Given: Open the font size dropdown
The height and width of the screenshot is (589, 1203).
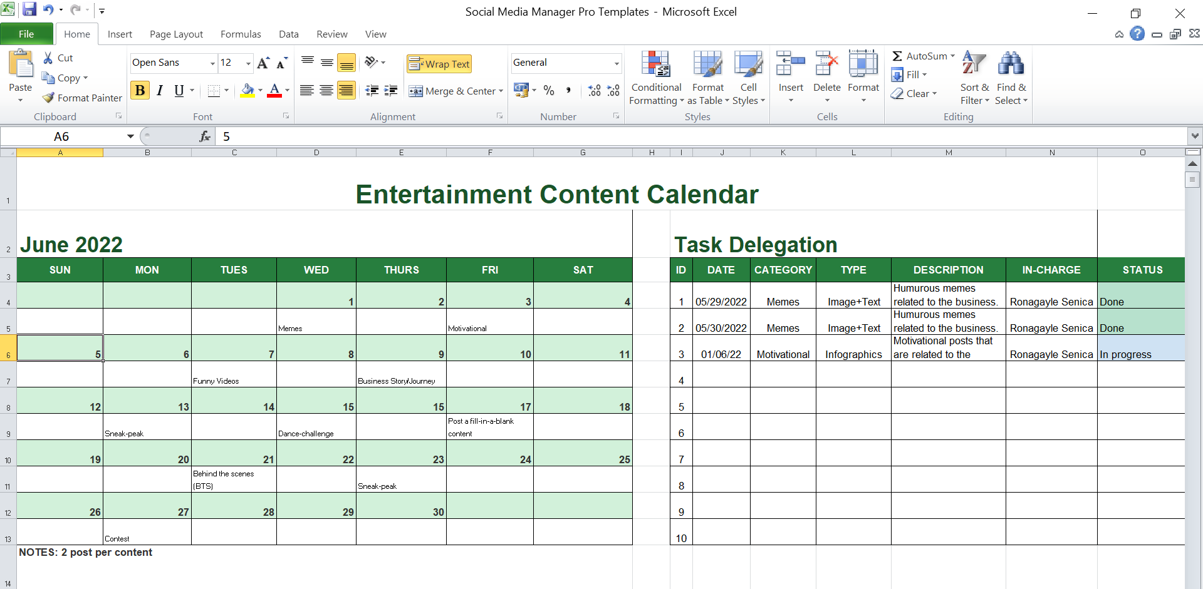Looking at the screenshot, I should pyautogui.click(x=248, y=63).
